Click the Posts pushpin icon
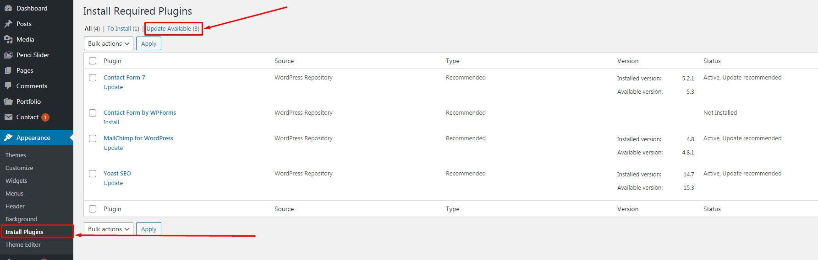This screenshot has height=260, width=818. tap(8, 24)
